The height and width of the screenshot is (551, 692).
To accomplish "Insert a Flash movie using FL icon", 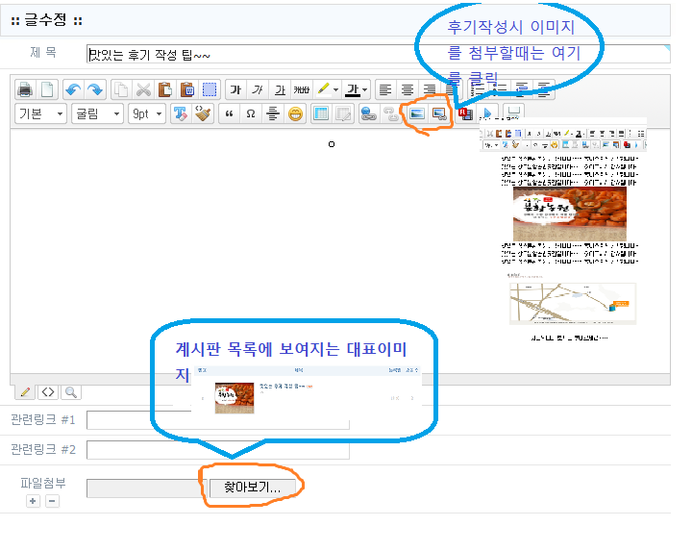I will pyautogui.click(x=466, y=113).
